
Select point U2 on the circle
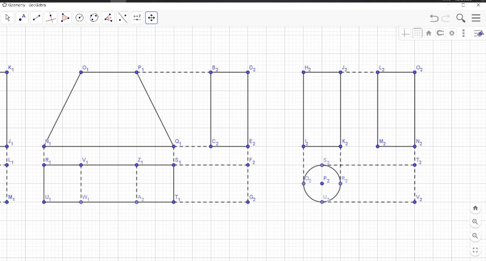322,202
